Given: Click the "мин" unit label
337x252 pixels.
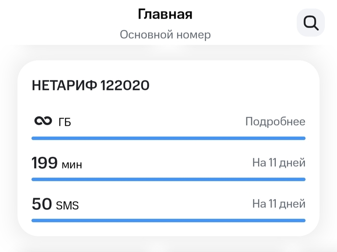Looking at the screenshot, I should [x=72, y=165].
